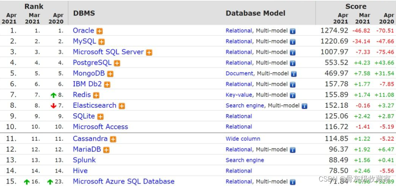Open the Splunk link
The width and height of the screenshot is (396, 186).
(85, 160)
